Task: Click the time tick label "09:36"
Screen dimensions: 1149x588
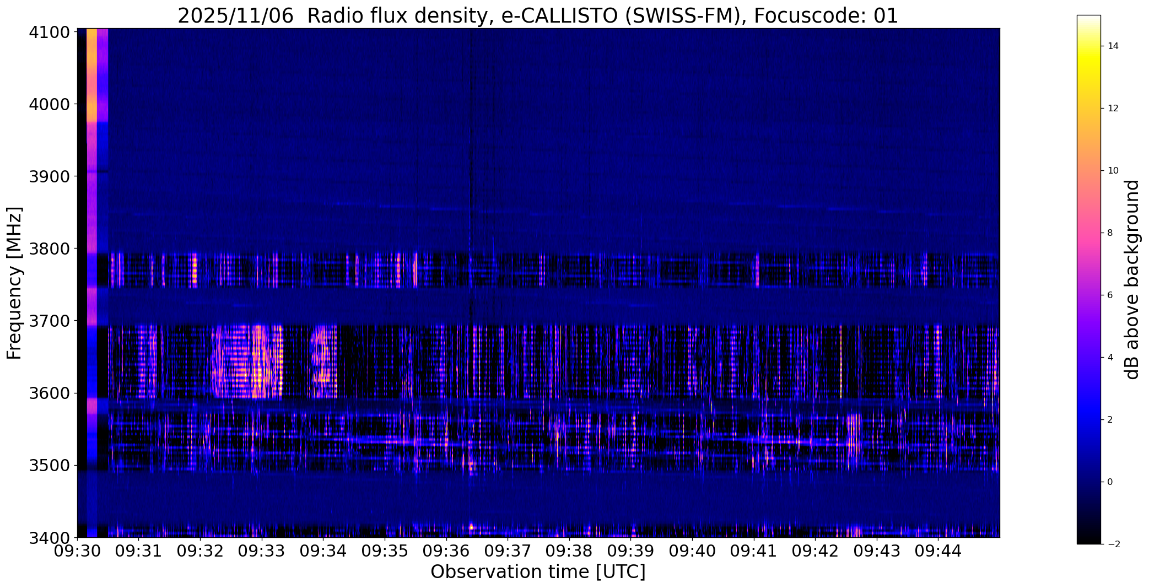Action: (446, 551)
